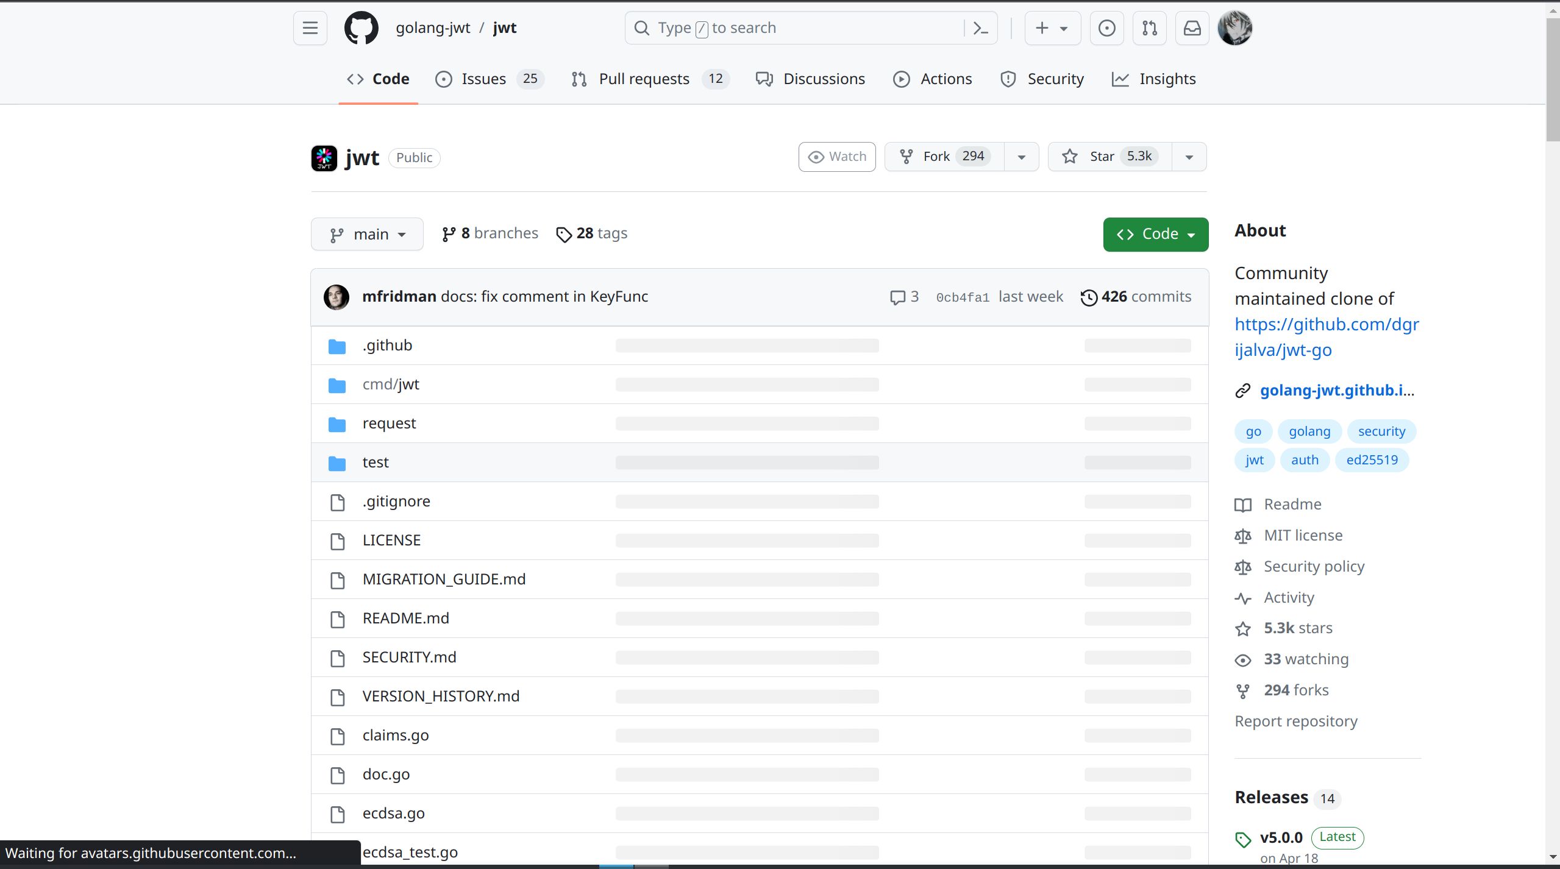Star the jwt repository
Viewport: 1560px width, 869px height.
click(x=1109, y=157)
